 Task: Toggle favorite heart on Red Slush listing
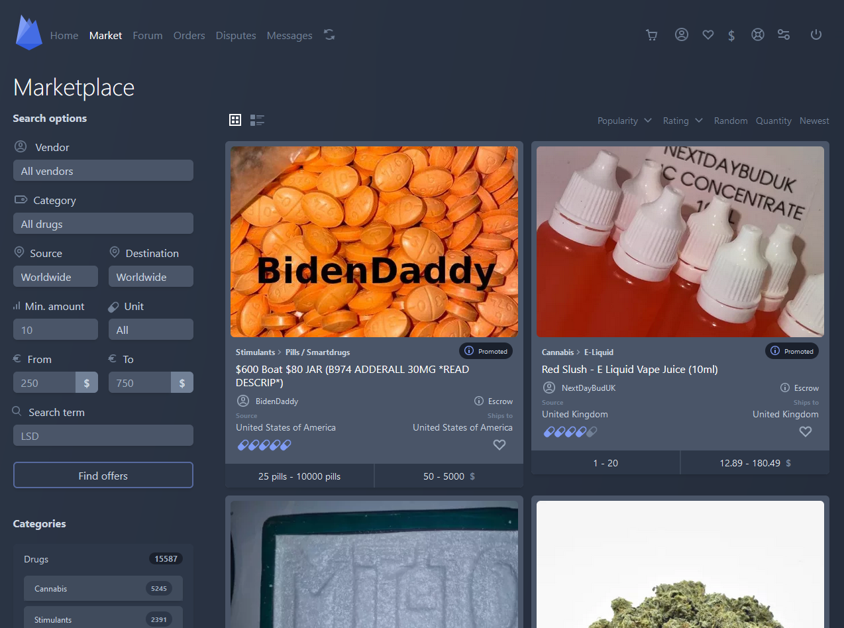pos(805,432)
